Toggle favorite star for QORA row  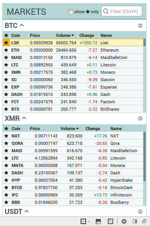[6, 143]
